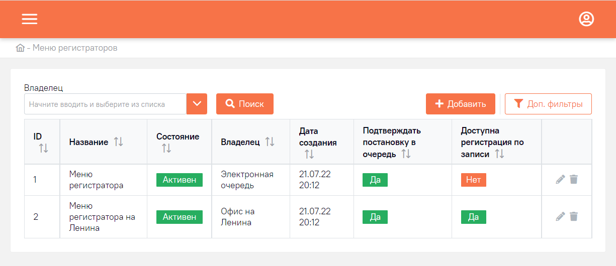This screenshot has width=616, height=266.
Task: Click Да confirm badge in row 1
Action: click(375, 180)
